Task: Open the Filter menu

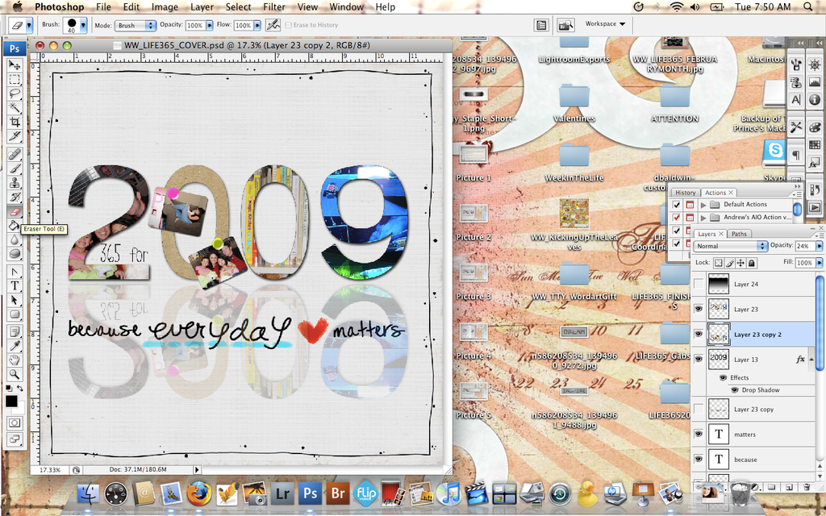Action: click(274, 7)
